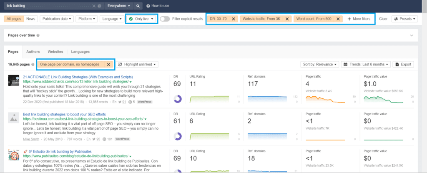
Task: Remove 'One page per domain, no homepages' filter
Action: pyautogui.click(x=108, y=65)
